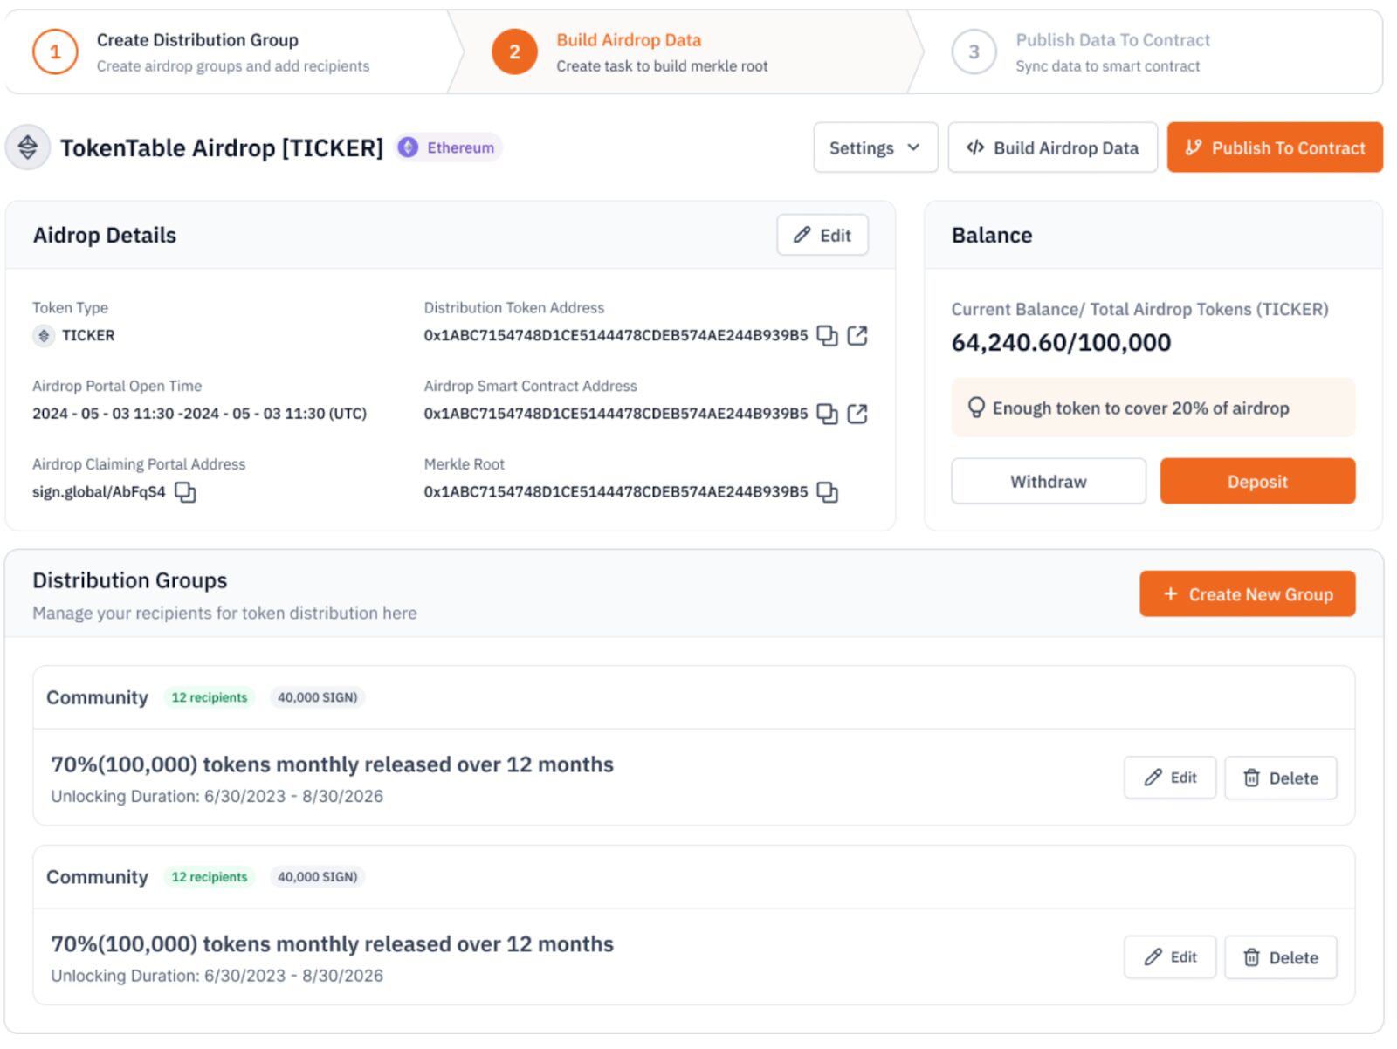
Task: Open Distribution Token Address in explorer
Action: pos(857,335)
